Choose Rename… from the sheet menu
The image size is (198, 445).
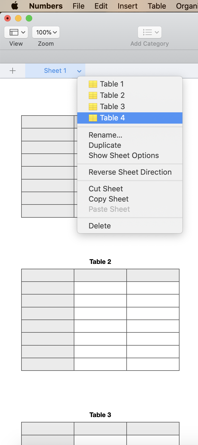pyautogui.click(x=105, y=135)
